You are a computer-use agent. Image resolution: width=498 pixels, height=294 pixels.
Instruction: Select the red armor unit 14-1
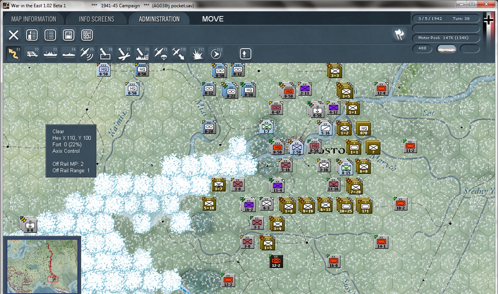point(381,242)
